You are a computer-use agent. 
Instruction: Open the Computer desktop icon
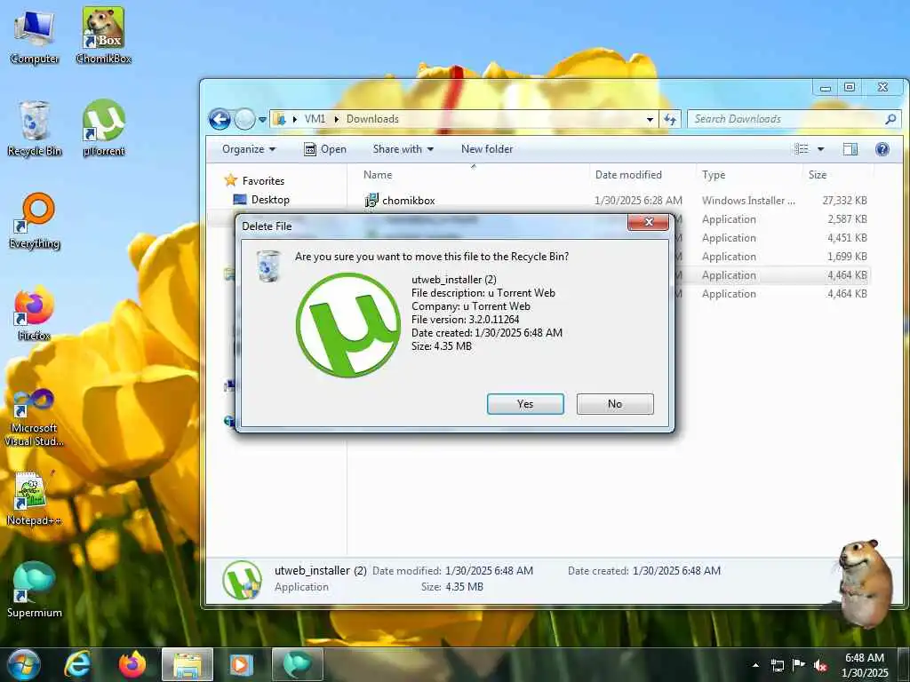[35, 36]
